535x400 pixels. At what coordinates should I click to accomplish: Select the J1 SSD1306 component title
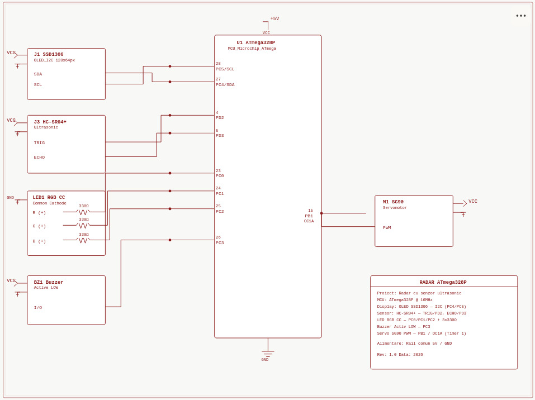(x=49, y=54)
